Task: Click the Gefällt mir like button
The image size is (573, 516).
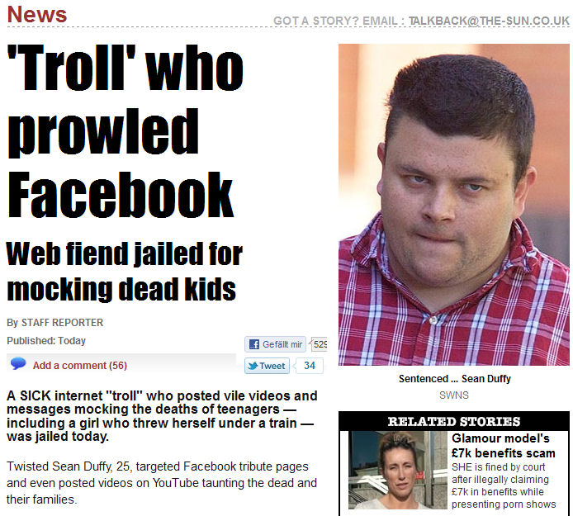Action: [275, 344]
